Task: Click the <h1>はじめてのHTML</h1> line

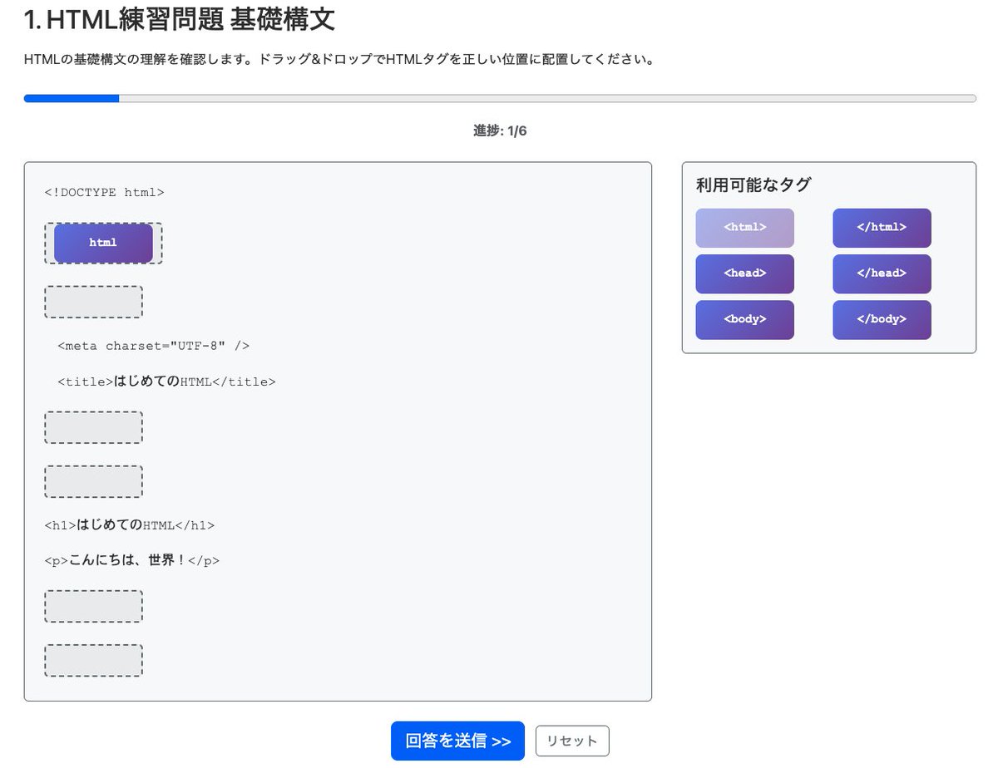Action: click(x=130, y=525)
